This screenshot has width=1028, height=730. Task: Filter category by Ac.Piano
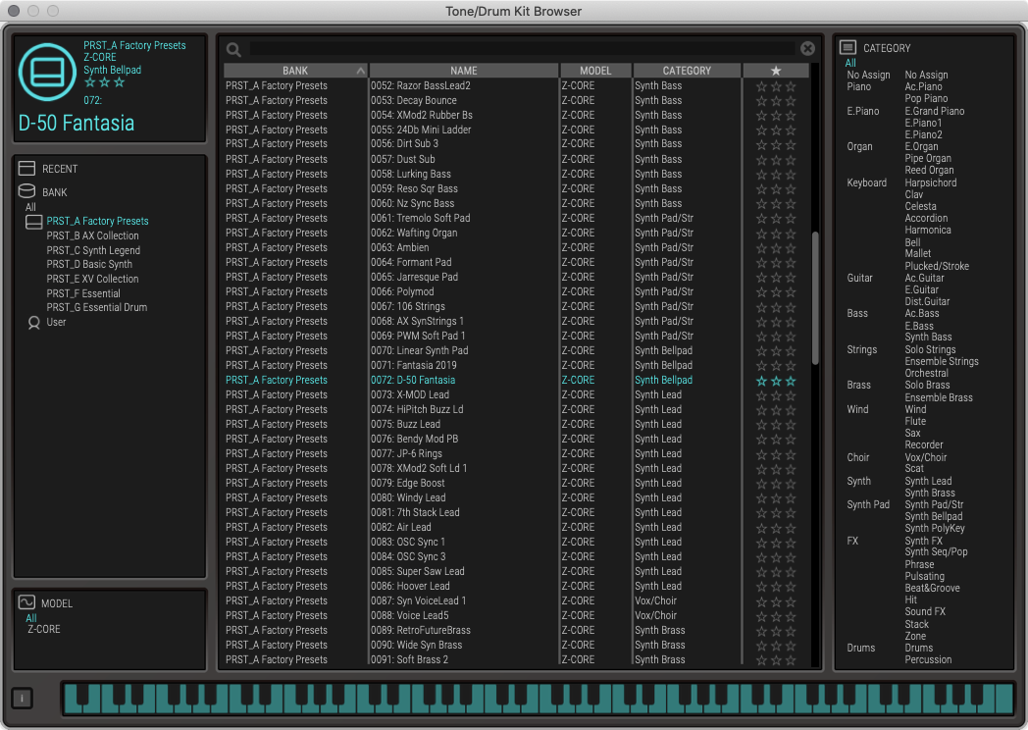point(923,86)
